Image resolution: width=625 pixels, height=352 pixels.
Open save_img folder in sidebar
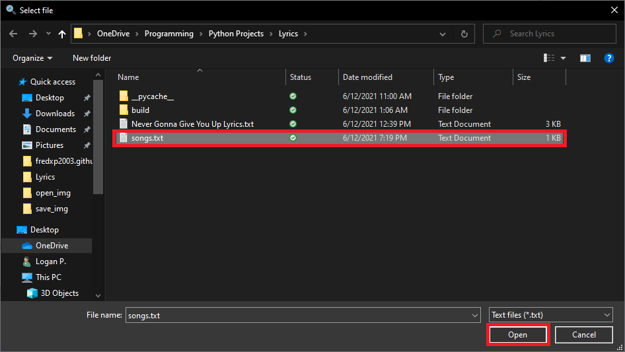(x=52, y=209)
